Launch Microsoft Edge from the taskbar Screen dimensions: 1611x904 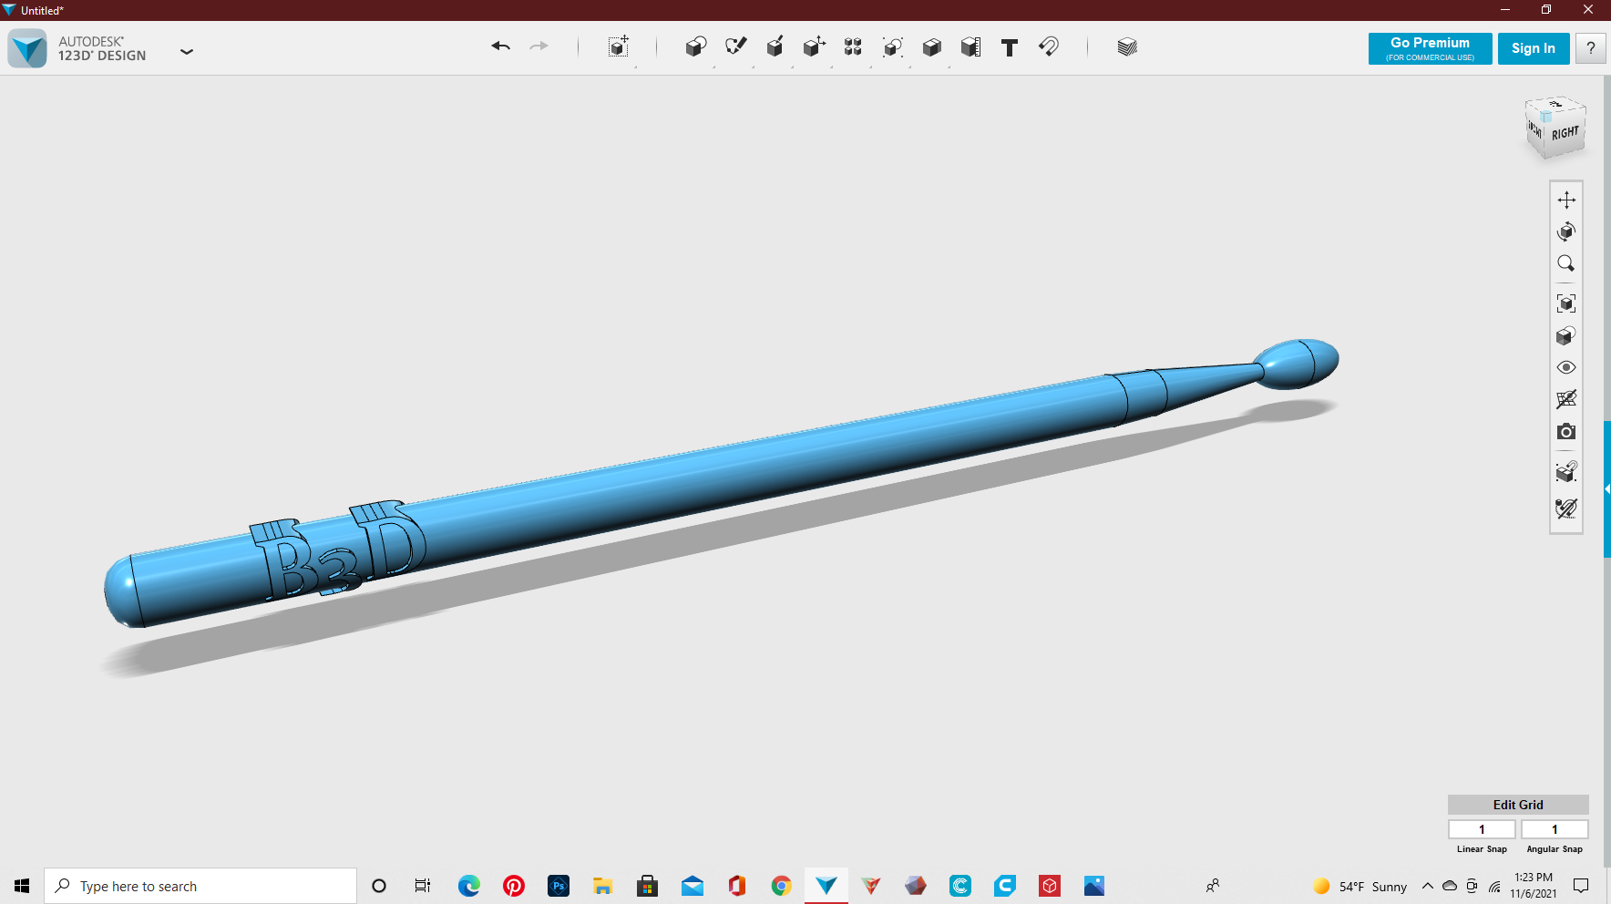point(469,886)
